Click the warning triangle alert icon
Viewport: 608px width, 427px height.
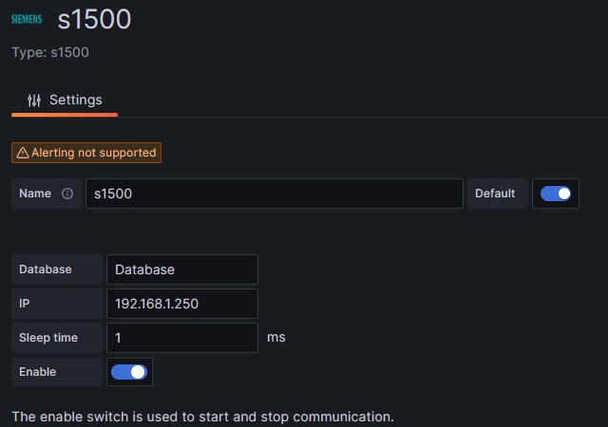pos(23,153)
